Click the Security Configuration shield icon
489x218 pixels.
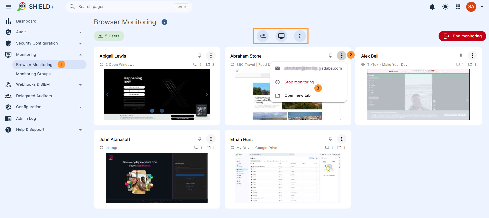(x=8, y=43)
